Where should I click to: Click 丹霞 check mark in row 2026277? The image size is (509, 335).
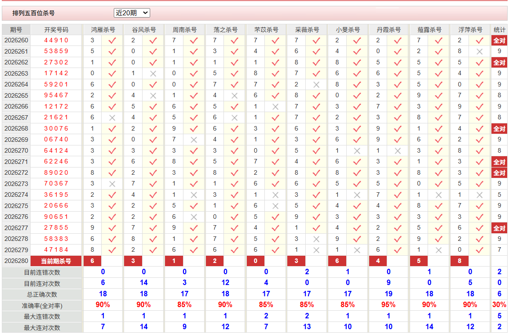point(397,228)
